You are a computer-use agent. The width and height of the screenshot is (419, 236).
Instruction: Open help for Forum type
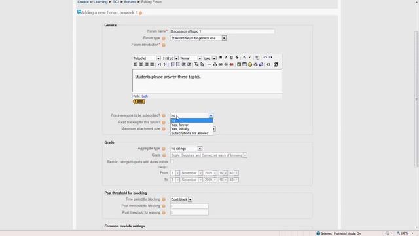click(x=164, y=38)
